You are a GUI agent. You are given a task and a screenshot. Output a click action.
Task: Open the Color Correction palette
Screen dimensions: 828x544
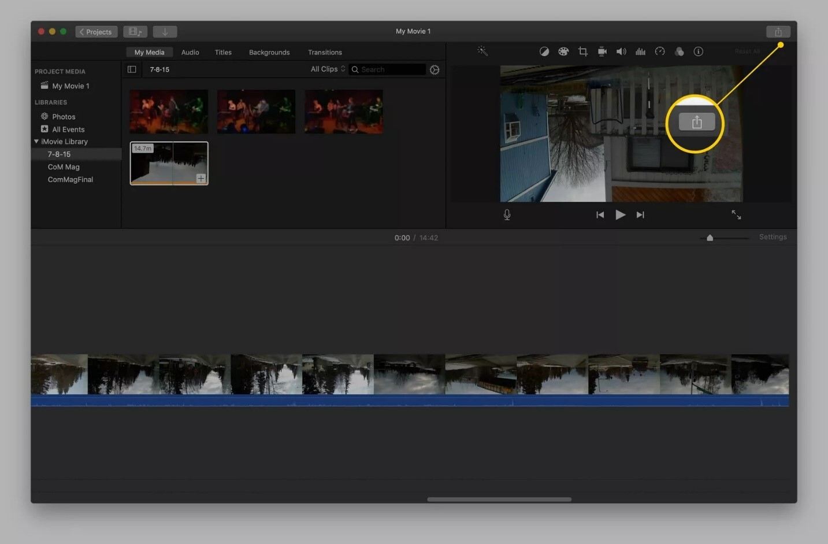tap(563, 51)
